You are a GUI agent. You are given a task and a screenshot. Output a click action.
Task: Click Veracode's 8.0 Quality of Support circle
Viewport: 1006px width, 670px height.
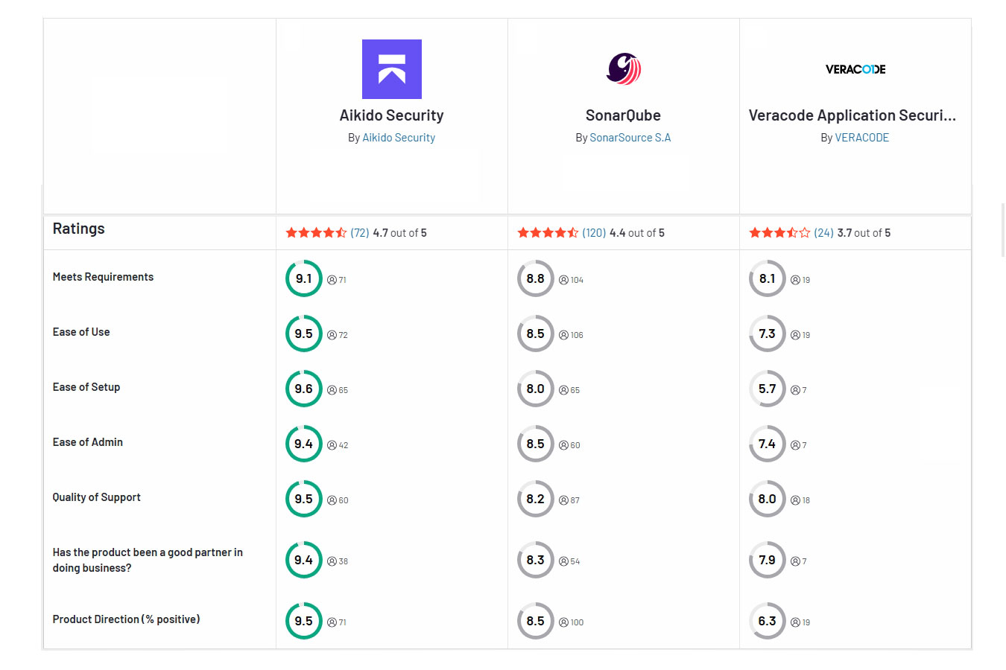(768, 499)
